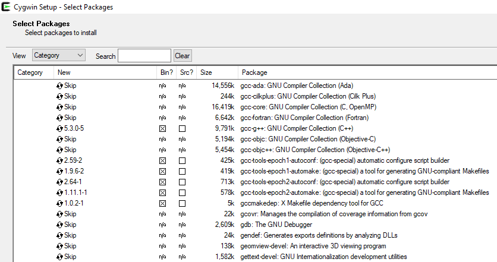
Task: Cycle install state icon for gcovr
Action: pyautogui.click(x=59, y=214)
